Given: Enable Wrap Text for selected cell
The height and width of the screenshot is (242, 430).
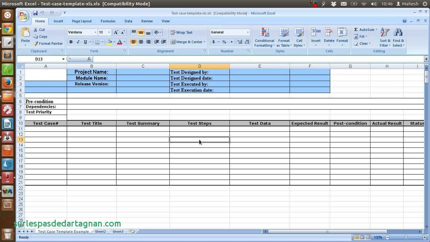Looking at the screenshot, I should click(184, 32).
